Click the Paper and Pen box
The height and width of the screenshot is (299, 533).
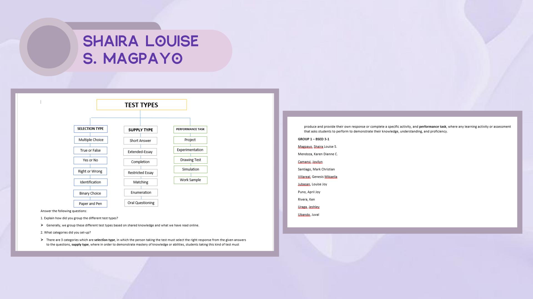[90, 204]
